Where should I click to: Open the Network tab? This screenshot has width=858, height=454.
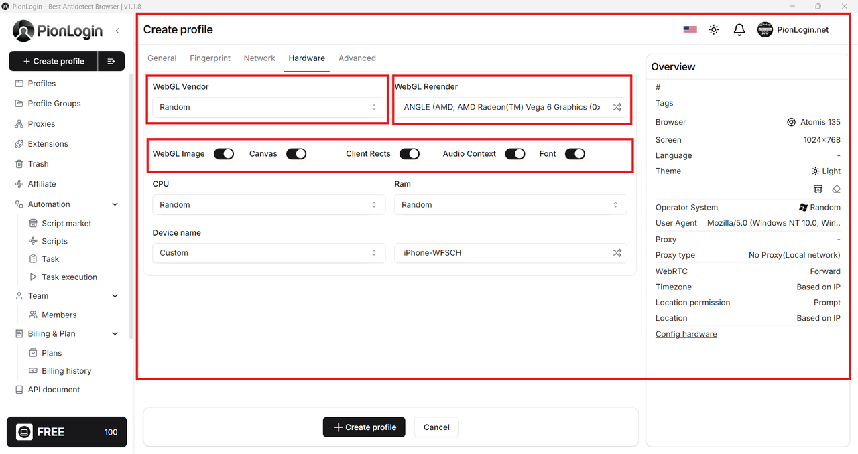tap(259, 58)
